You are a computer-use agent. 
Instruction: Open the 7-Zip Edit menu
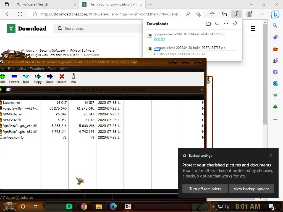pos(11,69)
